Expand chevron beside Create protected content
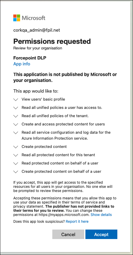The image size is (133, 255). tap(16, 147)
